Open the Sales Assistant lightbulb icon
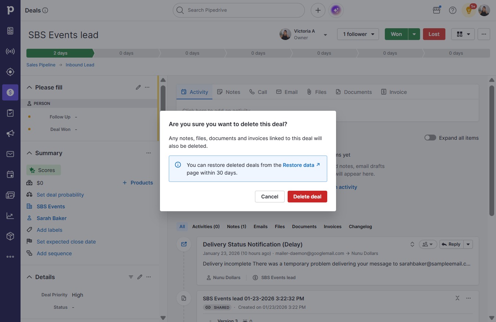Screen dimensions: 496x322 point(469,10)
